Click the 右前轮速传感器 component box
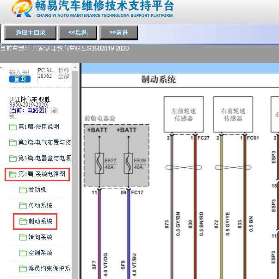Viewport: 279px width, 279px height. (233, 114)
